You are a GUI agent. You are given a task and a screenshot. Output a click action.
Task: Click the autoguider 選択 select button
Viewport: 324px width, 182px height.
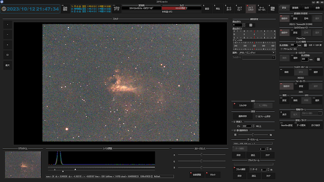click(295, 58)
